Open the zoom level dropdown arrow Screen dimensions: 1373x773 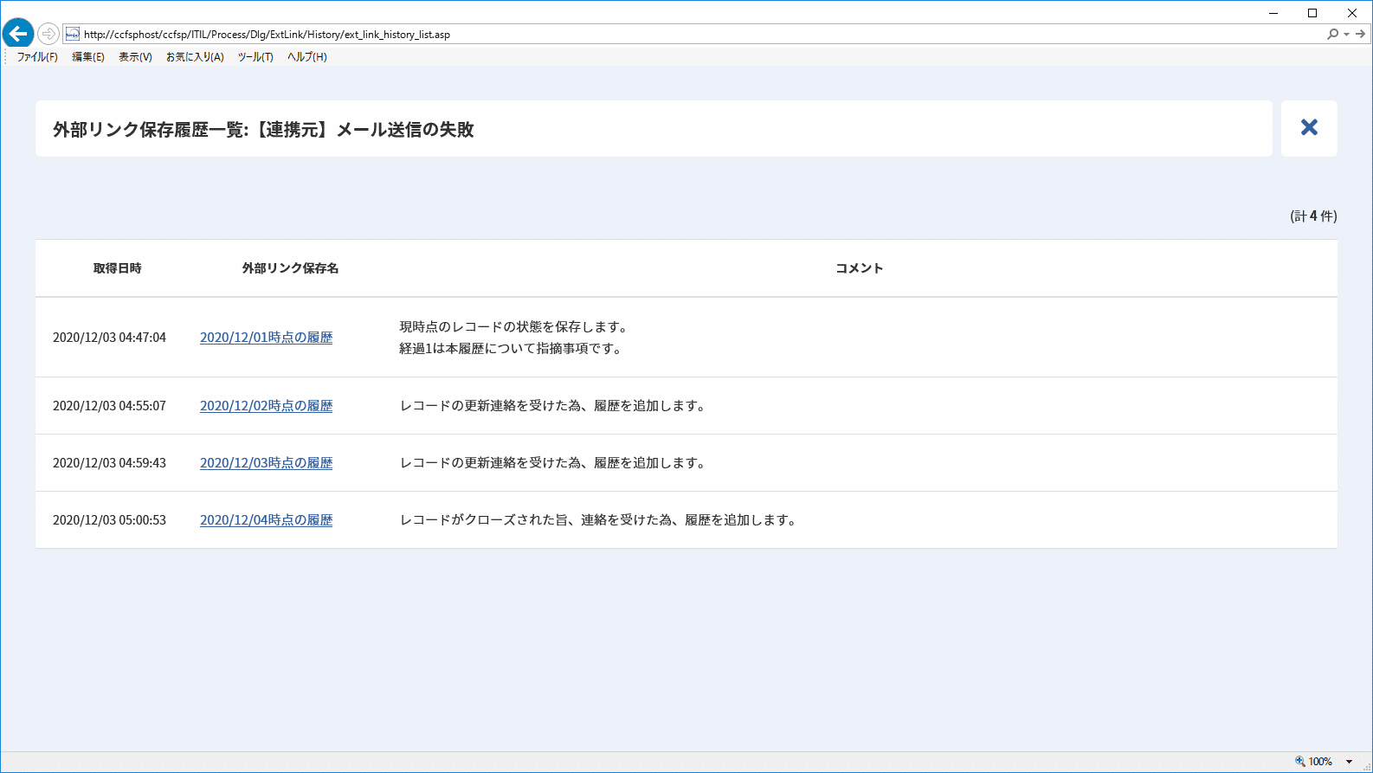pos(1349,762)
